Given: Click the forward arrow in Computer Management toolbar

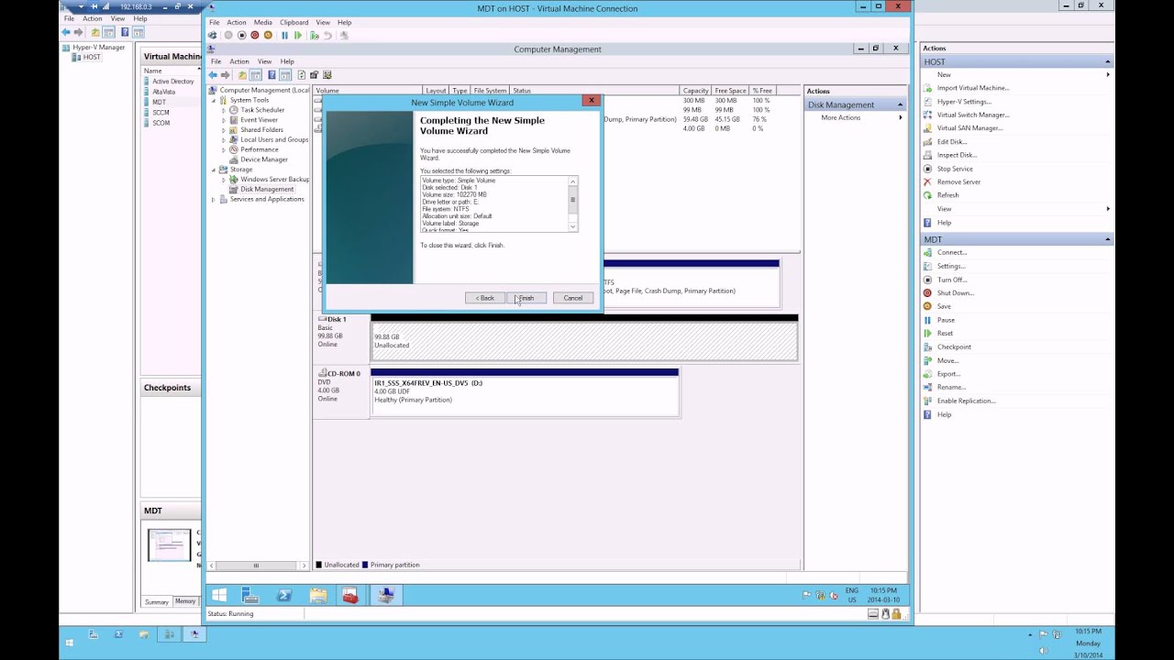Looking at the screenshot, I should (x=225, y=75).
